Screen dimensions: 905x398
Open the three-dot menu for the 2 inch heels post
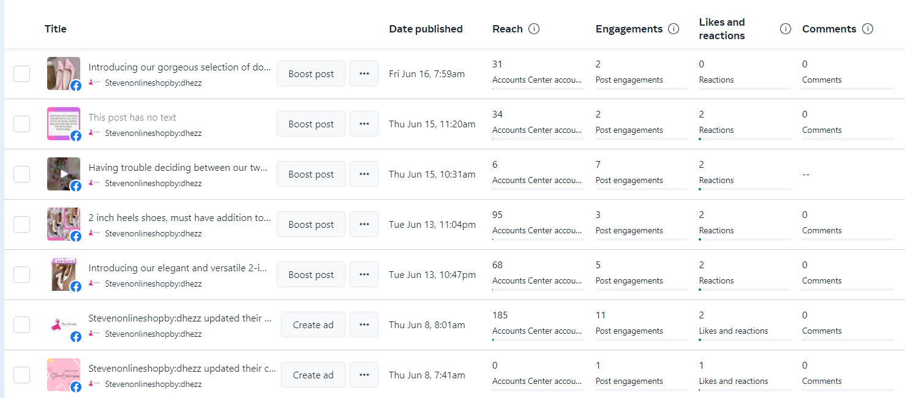[x=364, y=224]
